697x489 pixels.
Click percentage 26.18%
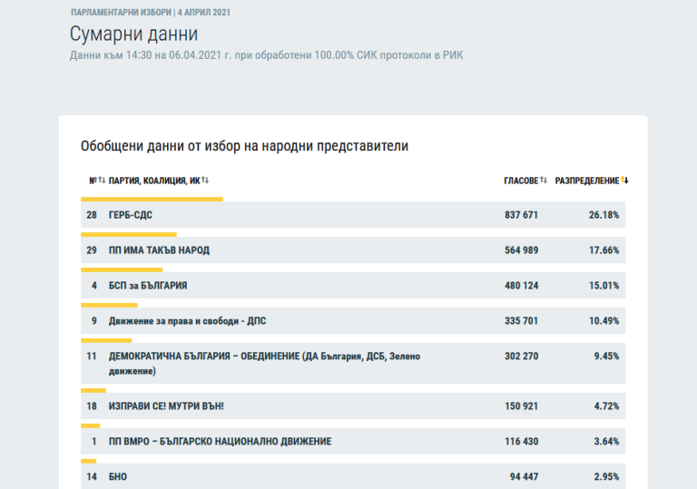604,215
